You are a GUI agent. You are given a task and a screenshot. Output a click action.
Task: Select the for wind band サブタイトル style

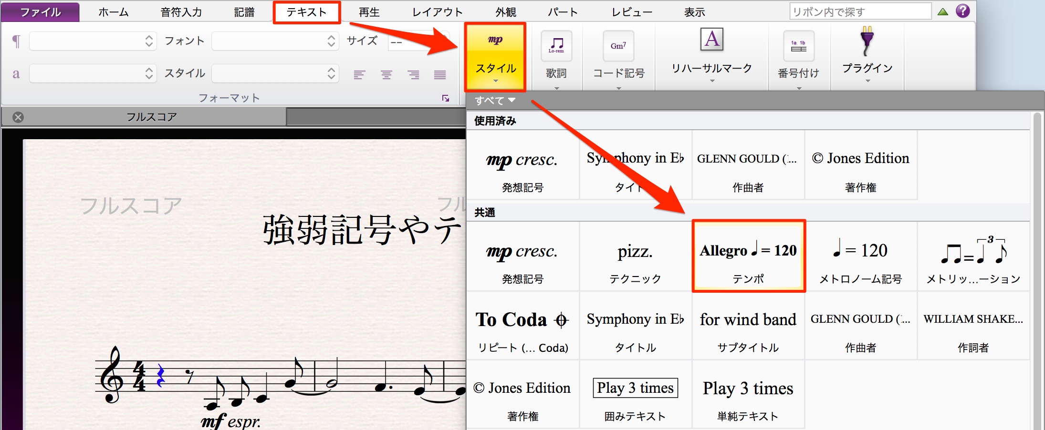[748, 326]
